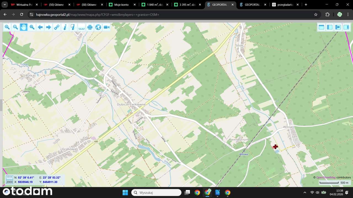Image resolution: width=353 pixels, height=198 pixels.
Task: Click the globe full extent icon
Action: point(98,27)
